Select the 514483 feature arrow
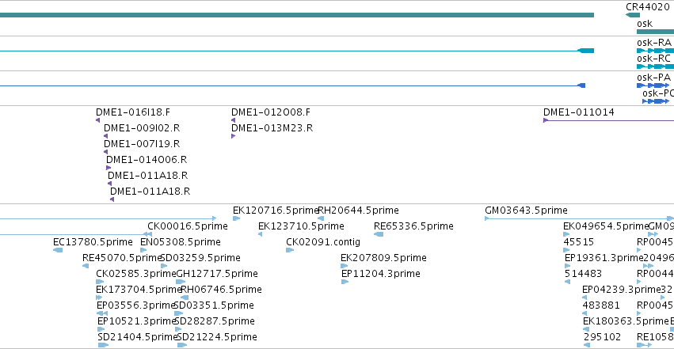This screenshot has height=349, width=674. 567,282
